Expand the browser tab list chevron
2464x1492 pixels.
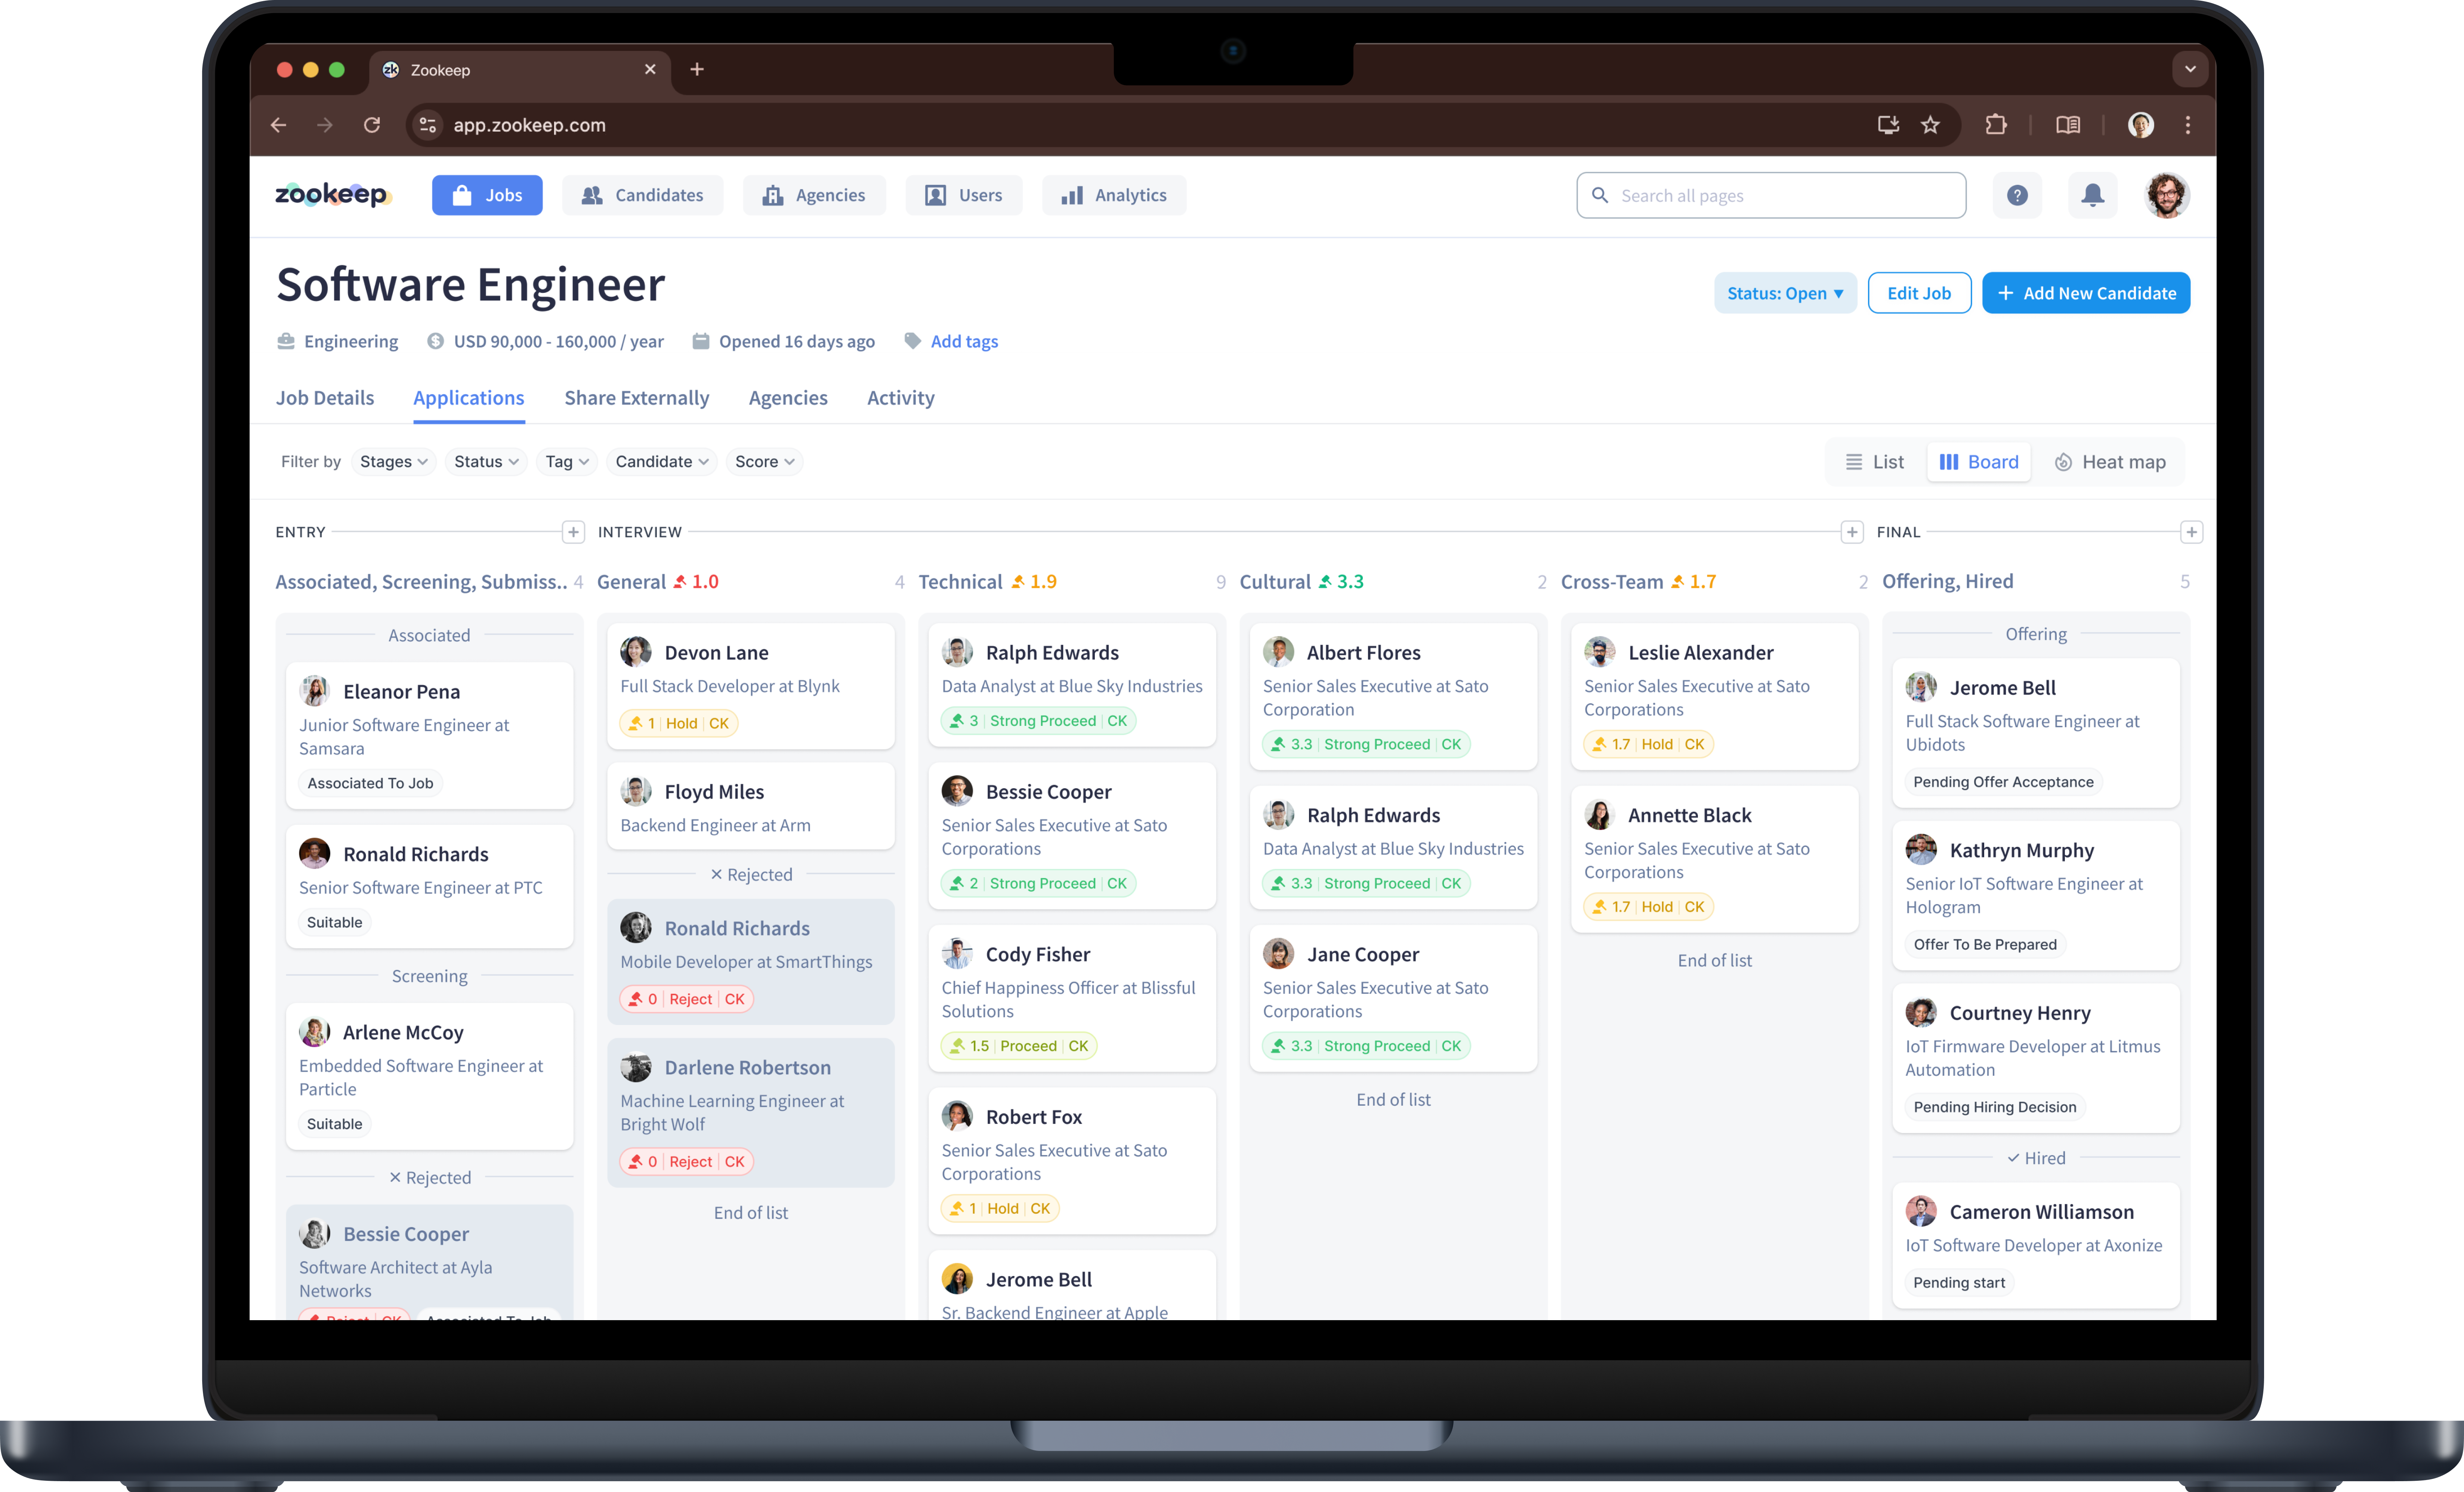(2190, 69)
